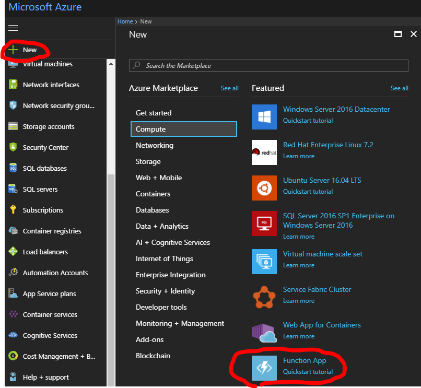Click the Windows Server 2016 logo tile
Viewport: 421px width, 388px height.
point(264,117)
